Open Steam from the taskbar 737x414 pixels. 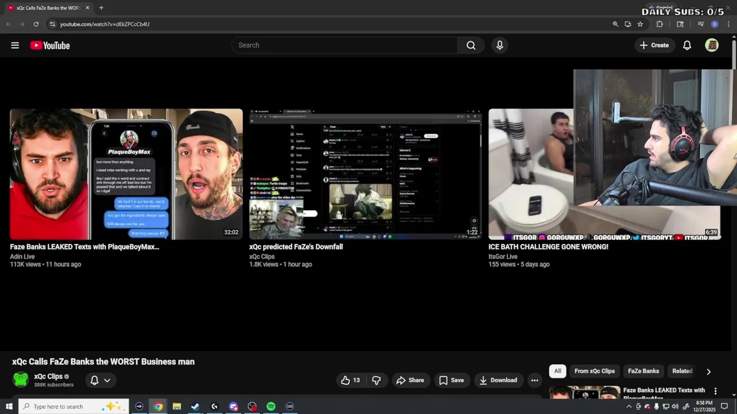195,407
